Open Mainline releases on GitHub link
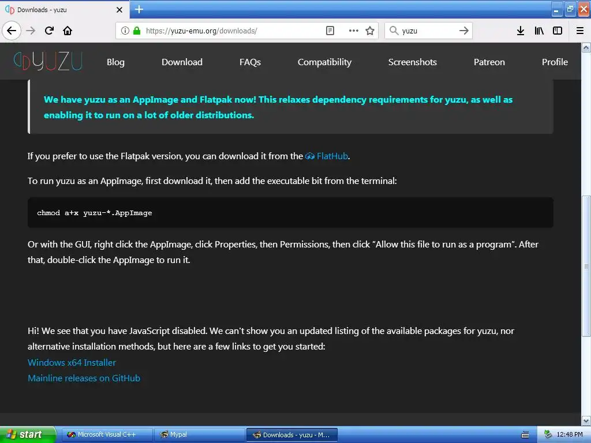 click(84, 378)
